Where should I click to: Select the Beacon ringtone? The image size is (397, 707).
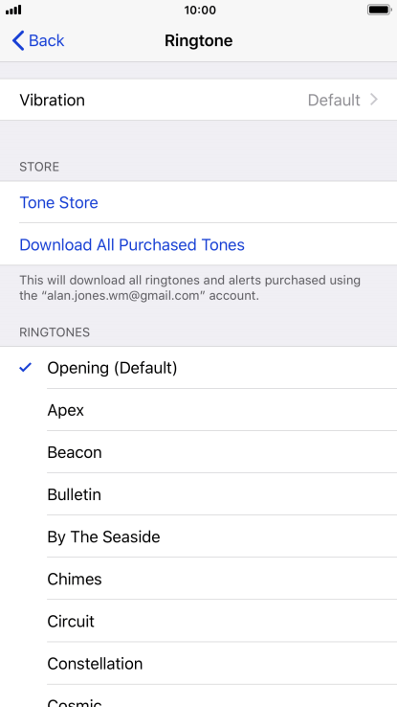click(199, 452)
